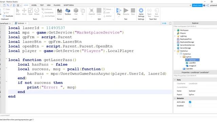Open the Terrain Editor
The width and height of the screenshot is (217, 122).
pyautogui.click(x=60, y=11)
